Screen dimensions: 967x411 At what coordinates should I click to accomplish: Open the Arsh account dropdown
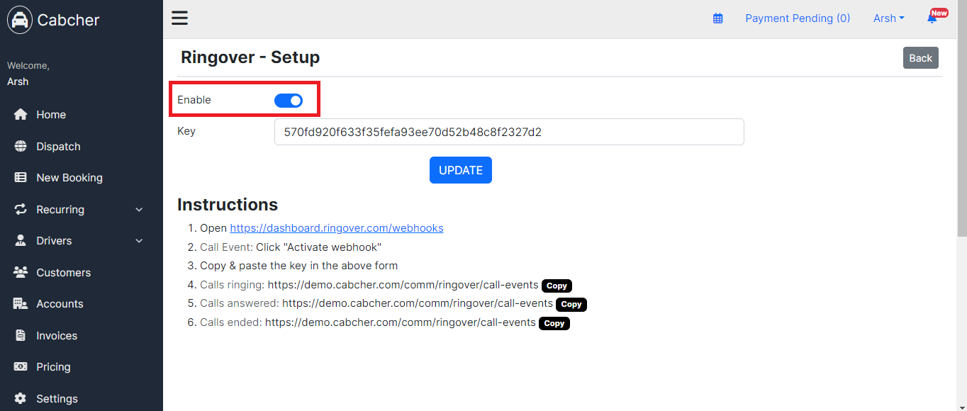tap(888, 18)
